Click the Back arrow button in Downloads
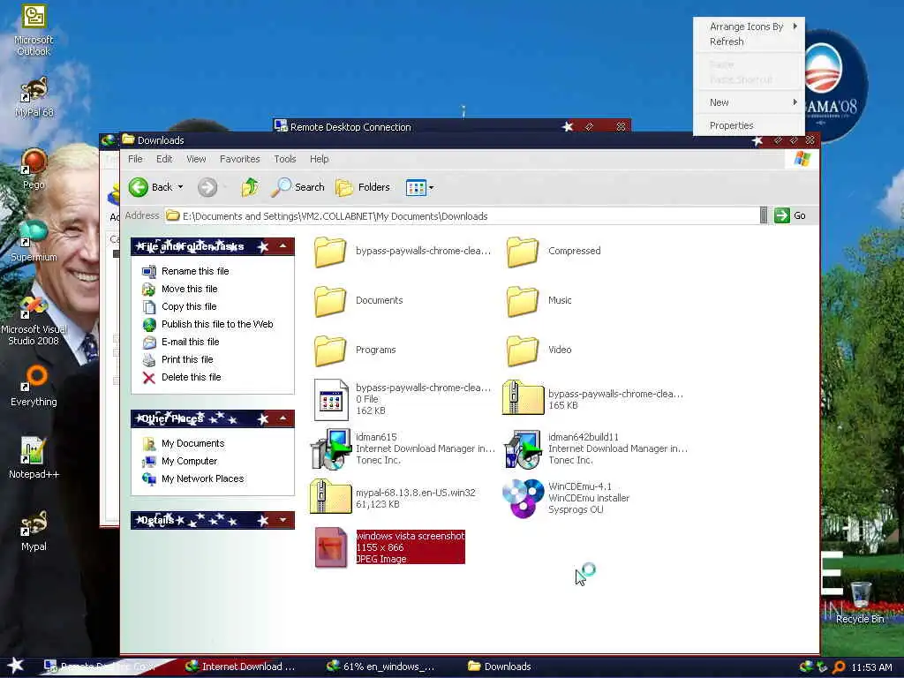 pyautogui.click(x=139, y=187)
